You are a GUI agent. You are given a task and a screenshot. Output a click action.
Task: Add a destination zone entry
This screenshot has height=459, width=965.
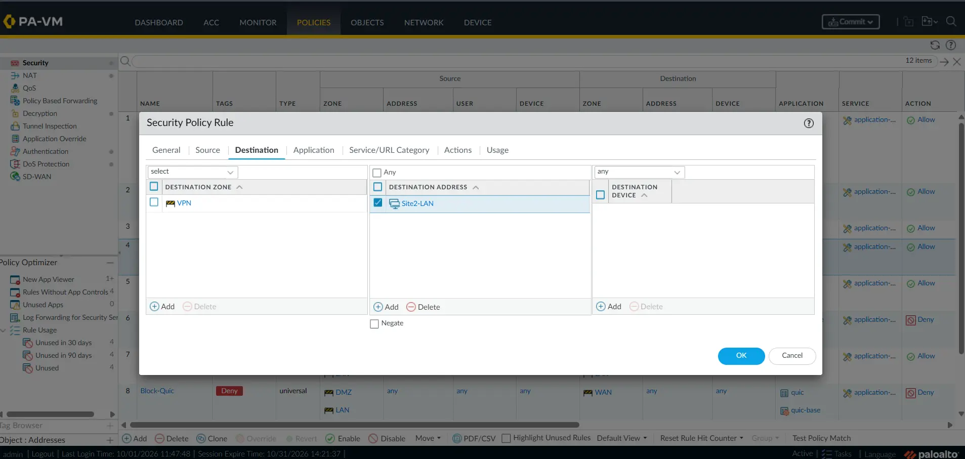(x=162, y=307)
